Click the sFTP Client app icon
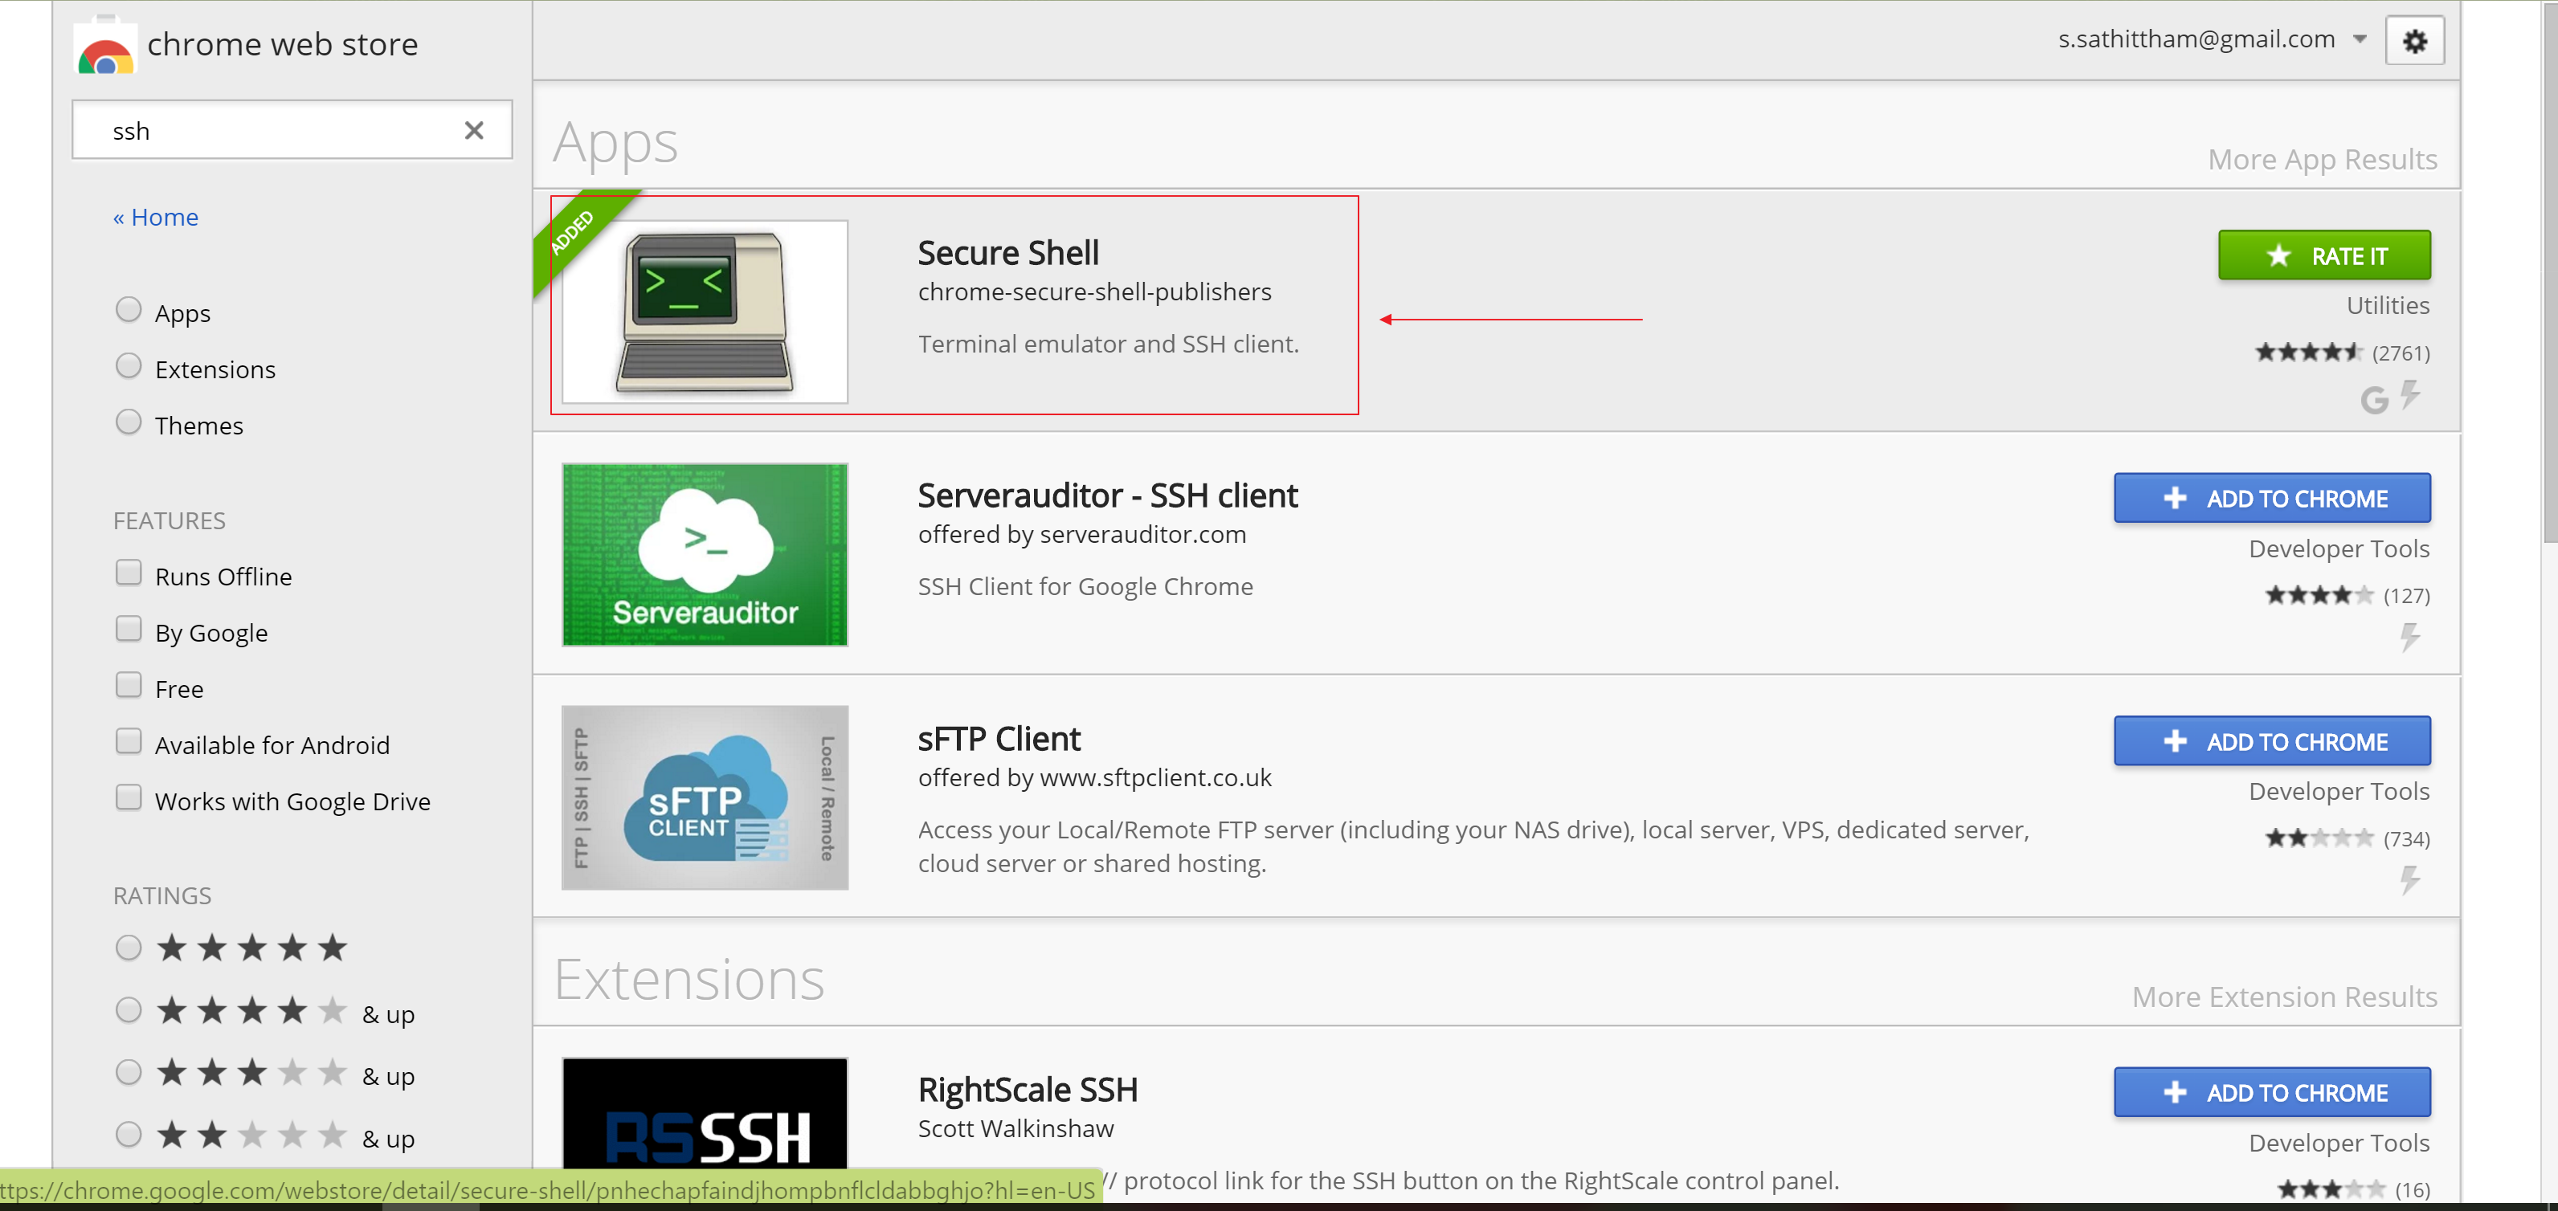2558x1211 pixels. [x=704, y=797]
